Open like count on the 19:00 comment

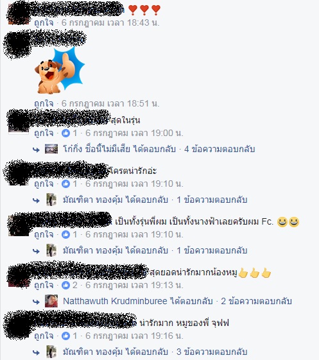coord(69,133)
